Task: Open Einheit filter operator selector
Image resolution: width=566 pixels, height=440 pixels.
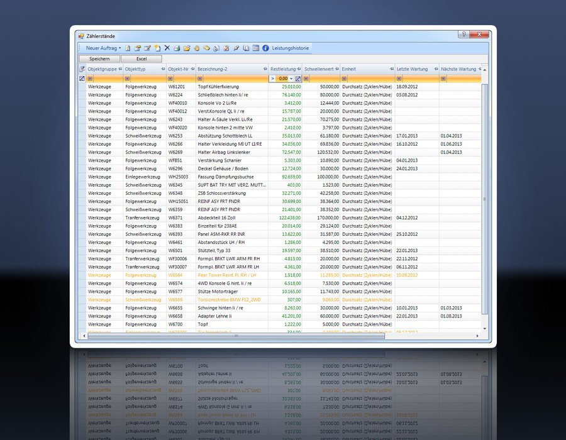Action: 345,79
